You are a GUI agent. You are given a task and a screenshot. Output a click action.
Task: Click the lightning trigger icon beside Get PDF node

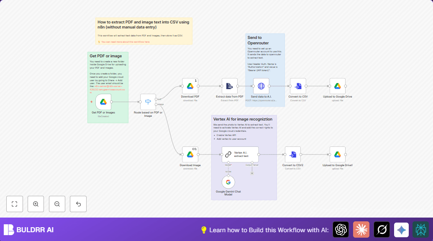click(91, 102)
